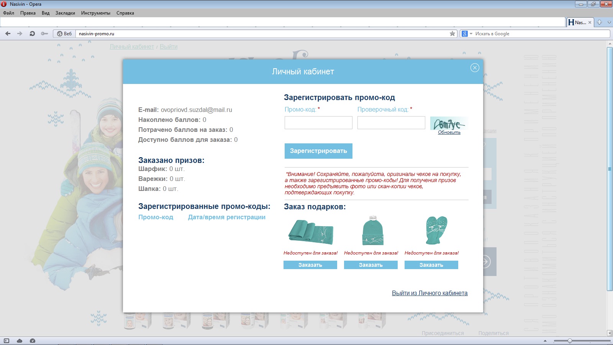
Task: Click the Присоединиться text at page bottom
Action: pyautogui.click(x=443, y=333)
